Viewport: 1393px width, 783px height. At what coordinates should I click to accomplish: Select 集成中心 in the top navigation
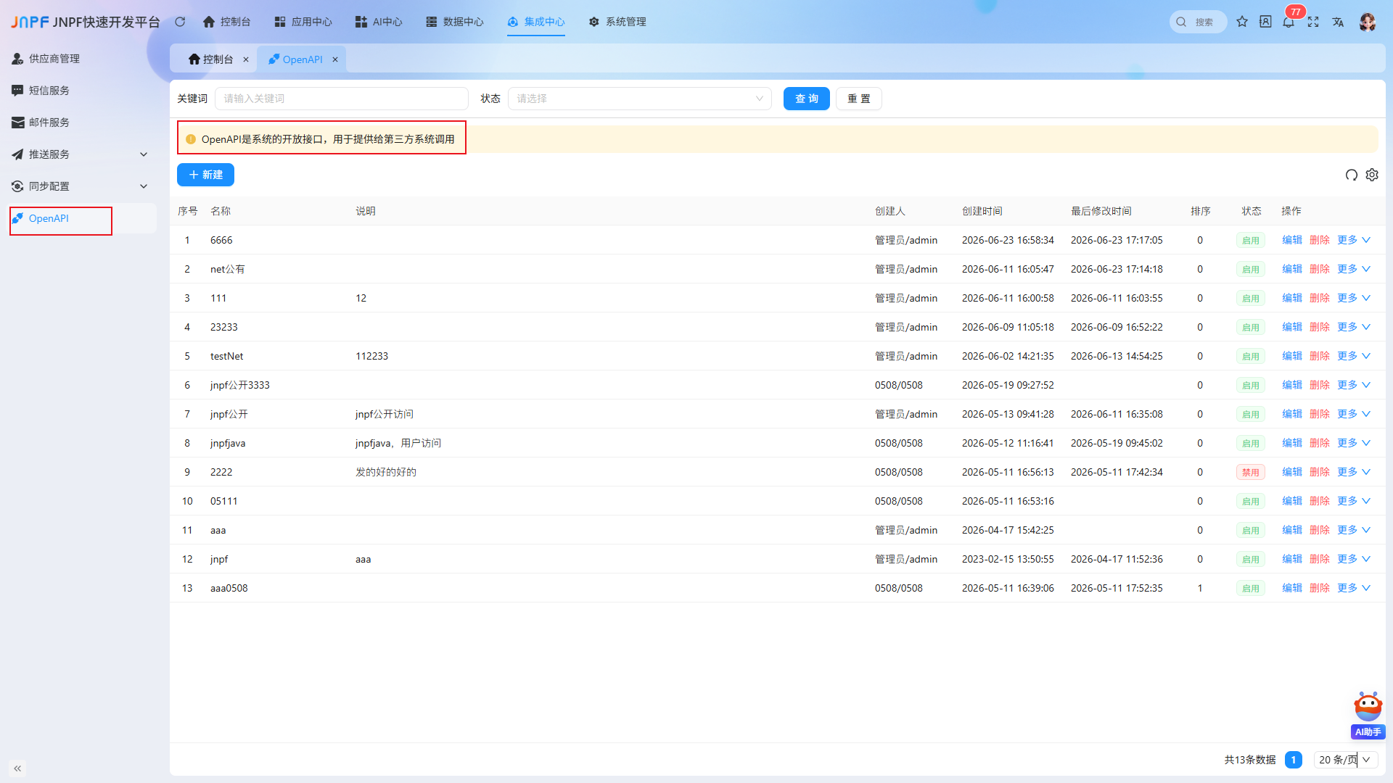pos(535,22)
